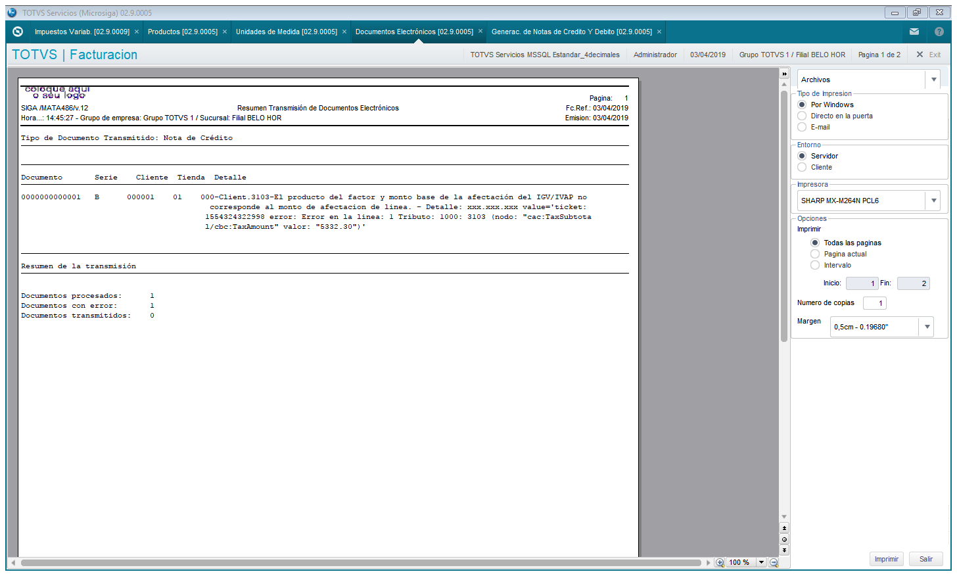The image size is (957, 576).
Task: Switch to Unidades de Medida tab
Action: pyautogui.click(x=287, y=32)
